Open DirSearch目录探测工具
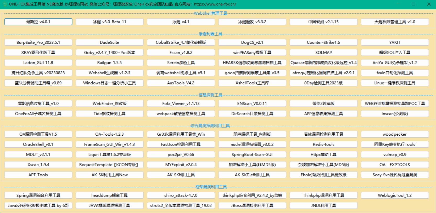 tap(252, 114)
